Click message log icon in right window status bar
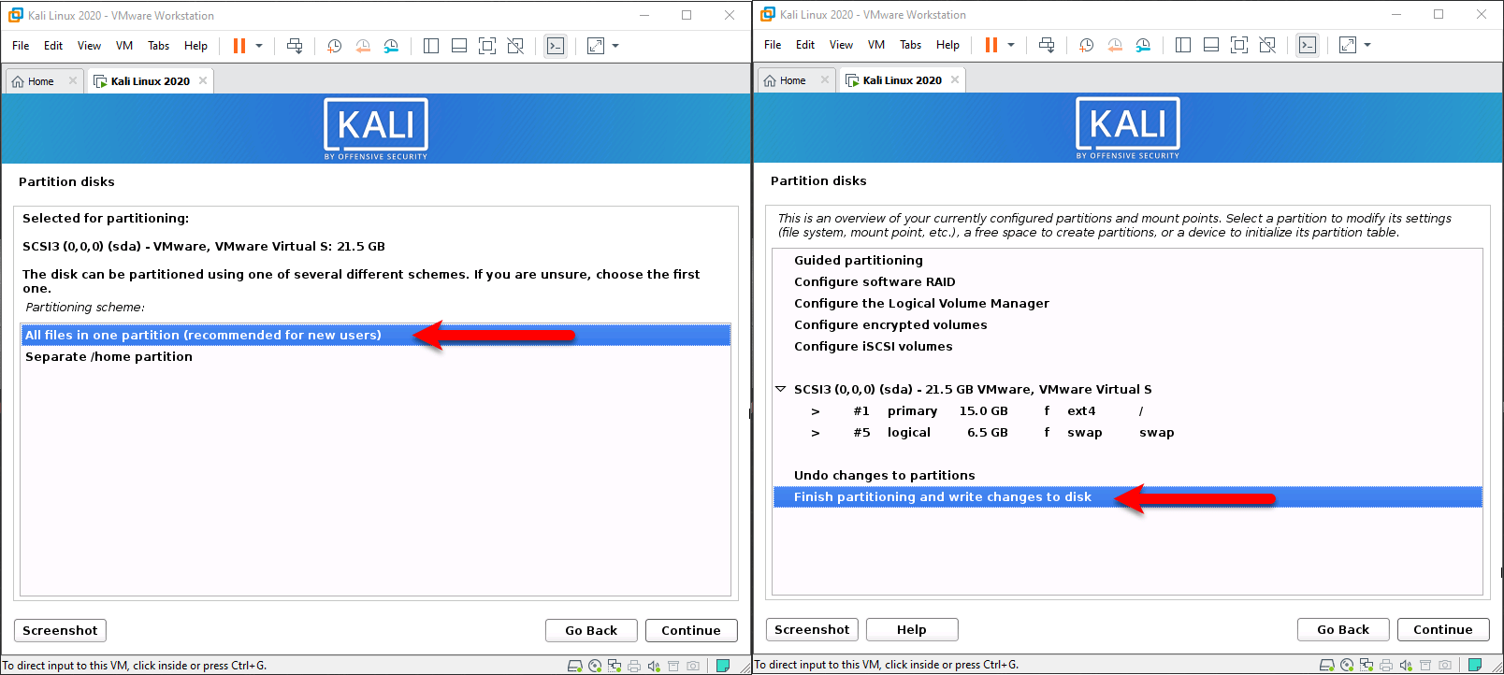Viewport: 1504px width, 675px height. tap(1475, 665)
